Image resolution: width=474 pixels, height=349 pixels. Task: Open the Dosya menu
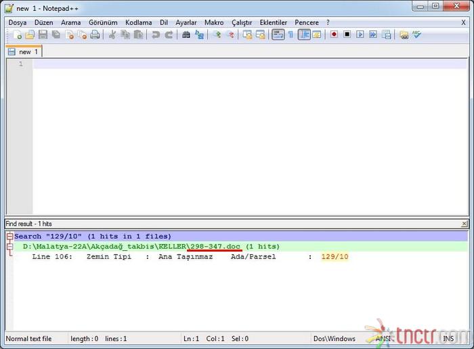point(17,22)
